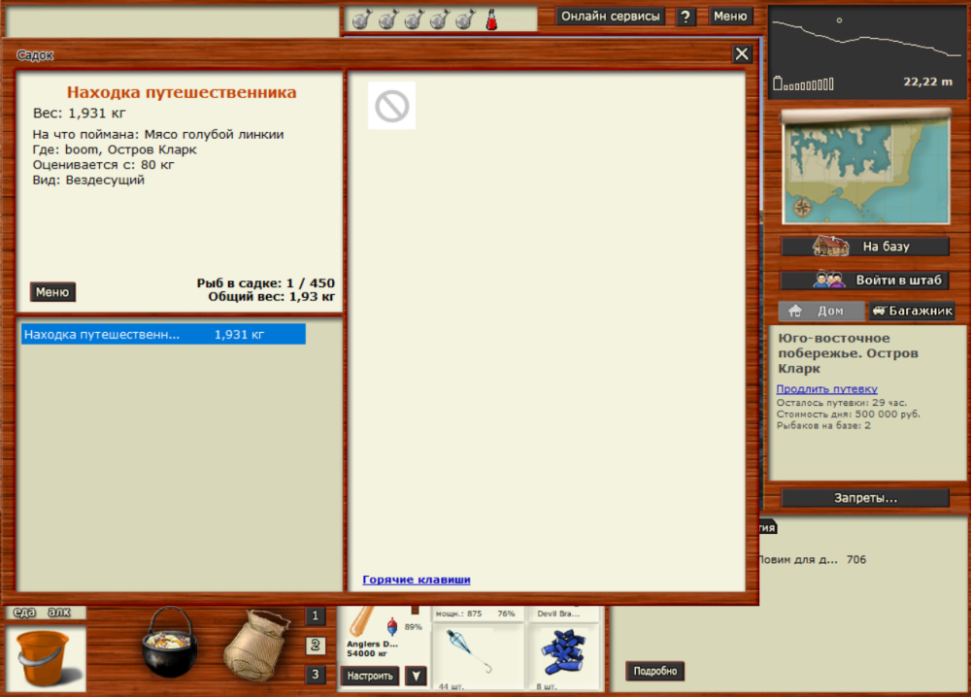The height and width of the screenshot is (697, 971).
Task: Open the top-right Меню menu
Action: 730,17
